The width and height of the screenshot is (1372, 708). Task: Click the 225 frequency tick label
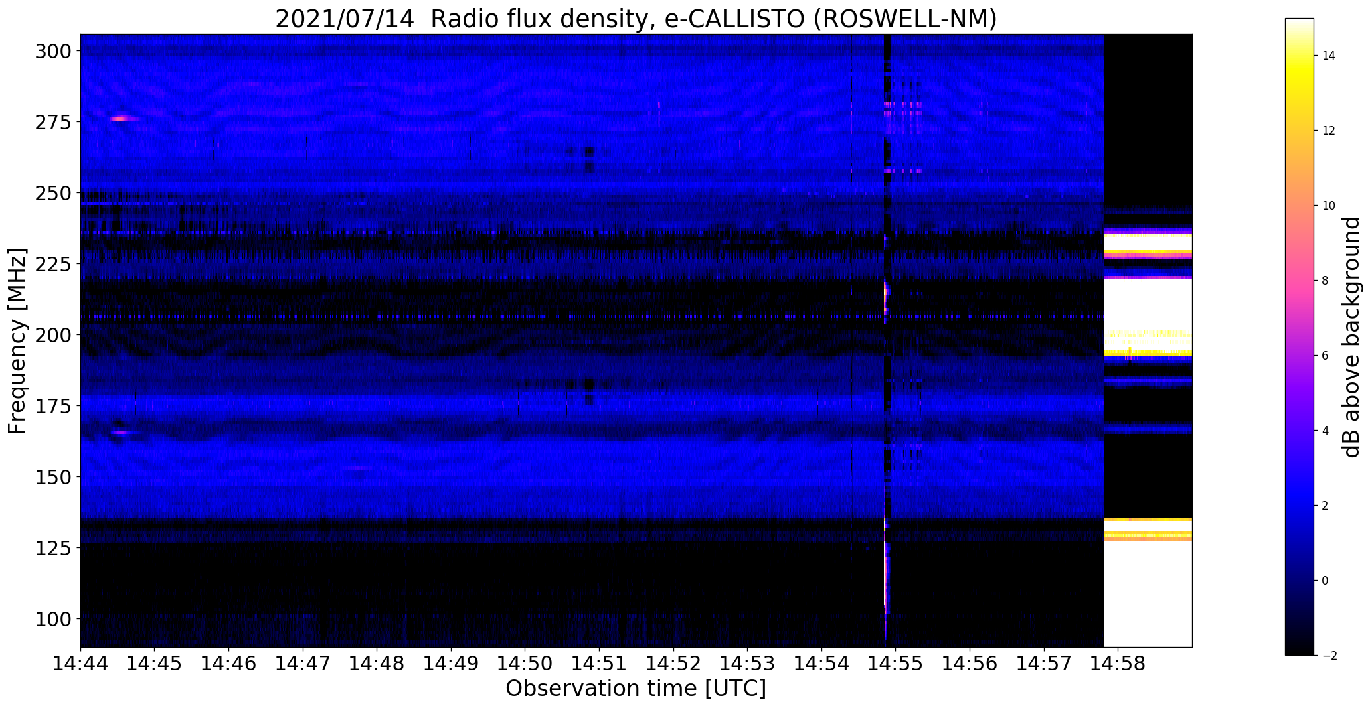tap(53, 264)
